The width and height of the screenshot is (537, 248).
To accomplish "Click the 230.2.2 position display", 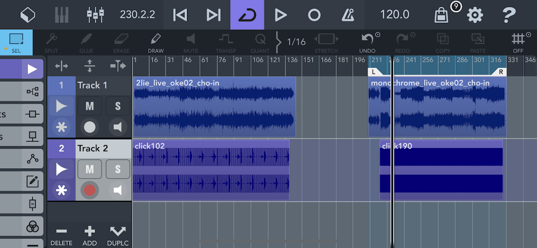I will click(137, 15).
